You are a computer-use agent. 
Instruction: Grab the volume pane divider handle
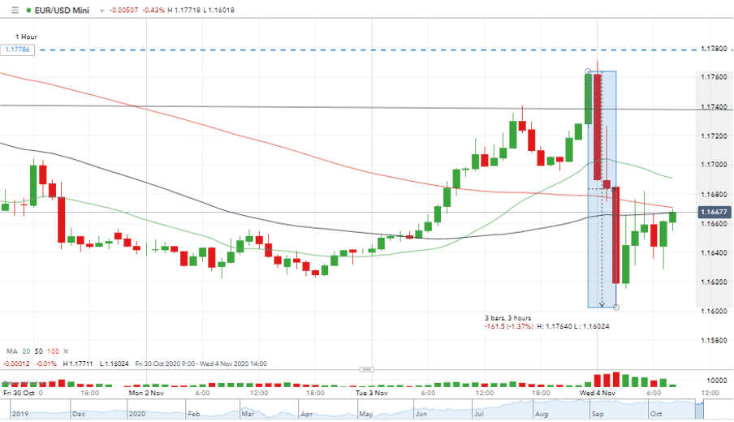(366, 369)
